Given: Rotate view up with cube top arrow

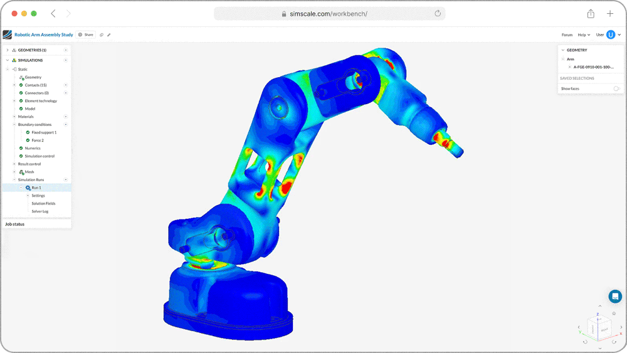Looking at the screenshot, I should [x=600, y=306].
